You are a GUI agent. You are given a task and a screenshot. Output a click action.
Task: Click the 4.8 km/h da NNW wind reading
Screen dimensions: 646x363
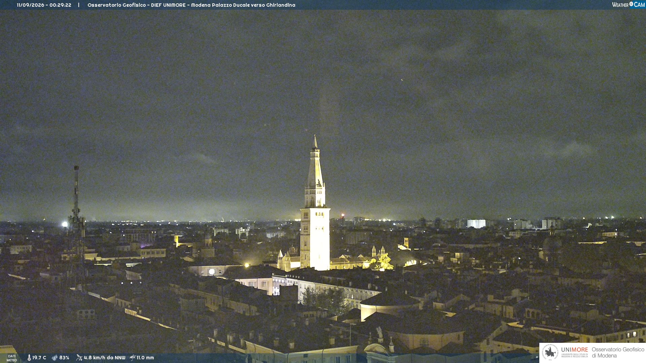104,358
